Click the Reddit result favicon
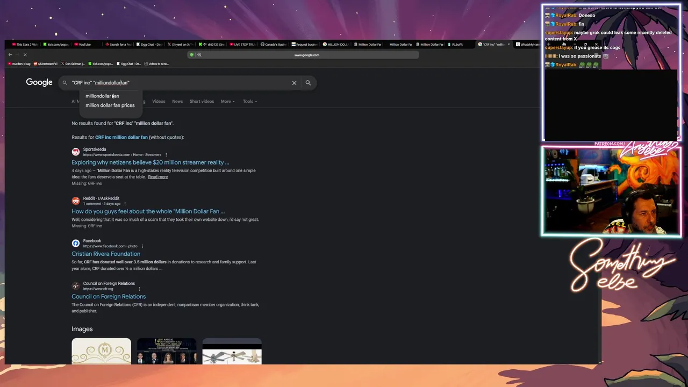 pos(76,200)
